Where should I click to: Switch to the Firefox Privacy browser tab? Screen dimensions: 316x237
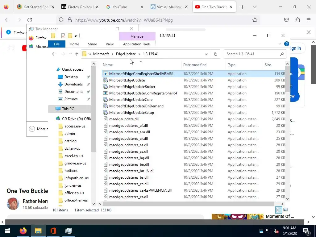click(80, 7)
